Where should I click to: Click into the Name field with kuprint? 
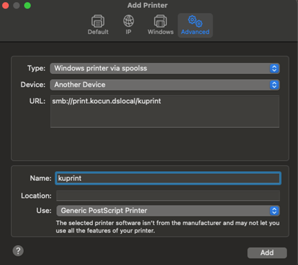(168, 178)
